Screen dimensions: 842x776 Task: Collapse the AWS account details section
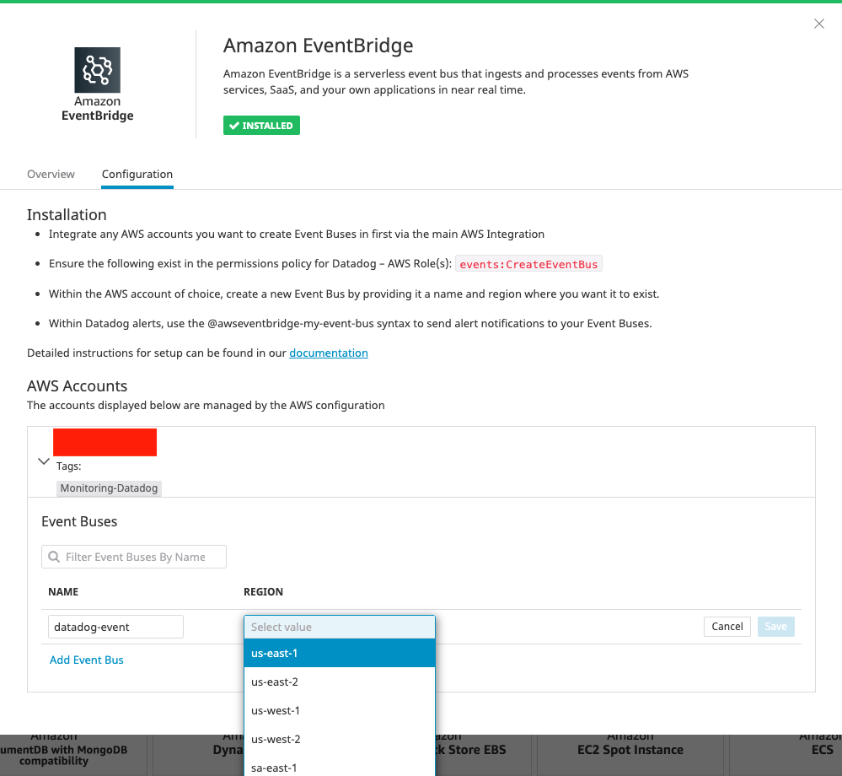(x=43, y=461)
